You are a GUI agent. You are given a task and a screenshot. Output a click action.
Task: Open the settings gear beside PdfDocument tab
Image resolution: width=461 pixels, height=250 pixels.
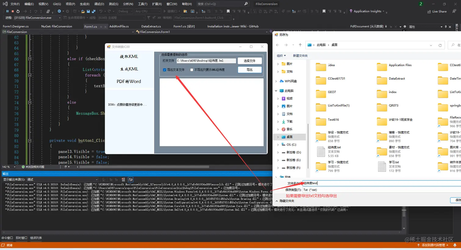tap(405, 27)
